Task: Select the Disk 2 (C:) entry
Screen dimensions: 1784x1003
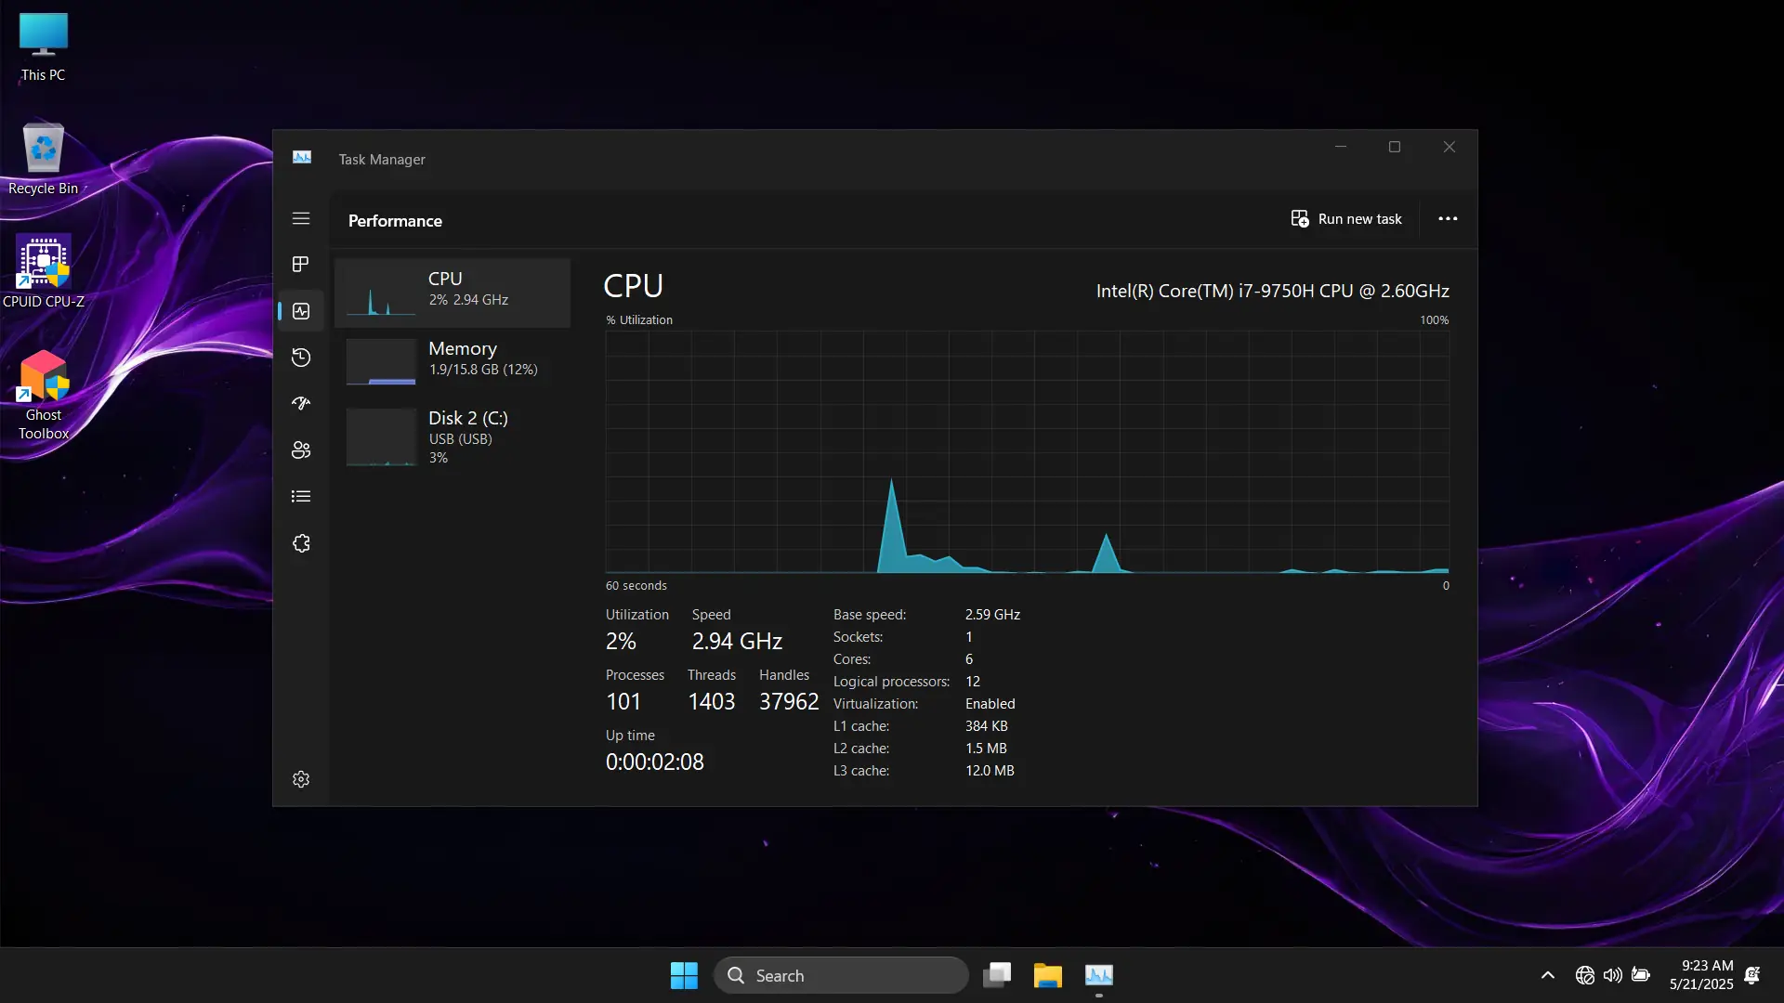Action: point(453,436)
